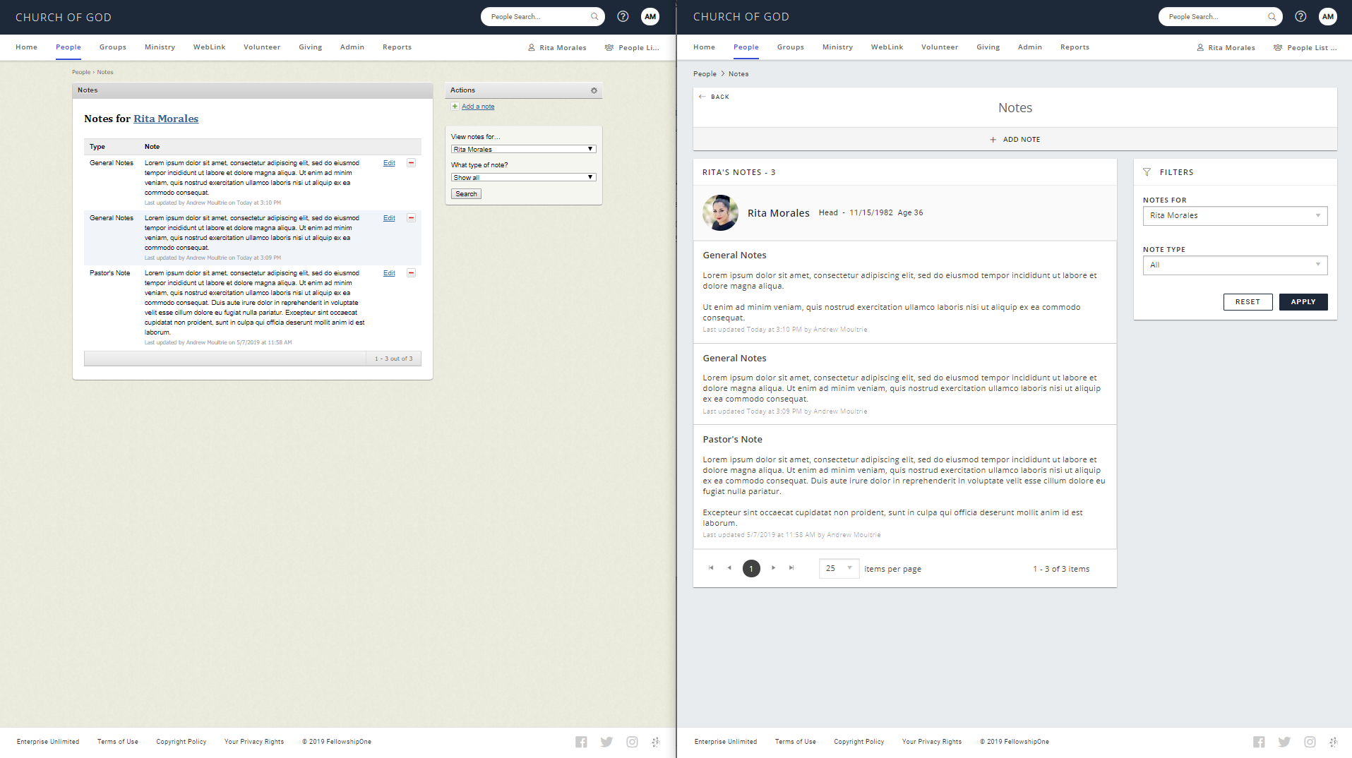
Task: Click Edit link for the Pastor's Note row
Action: click(389, 273)
